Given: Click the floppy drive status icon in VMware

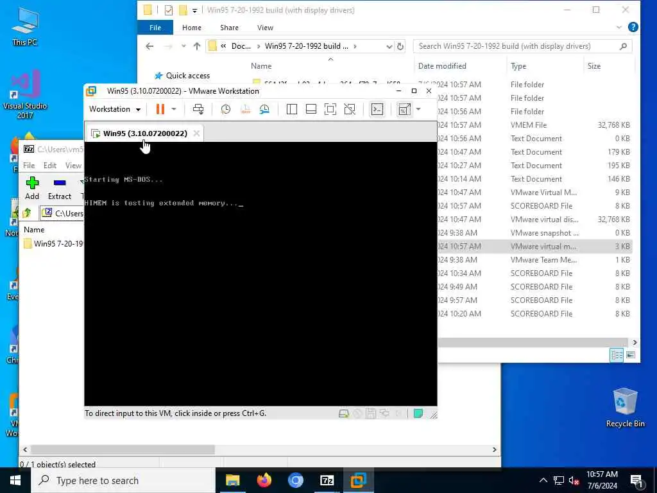Looking at the screenshot, I should click(x=370, y=414).
